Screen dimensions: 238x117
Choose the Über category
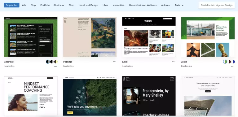105,5
